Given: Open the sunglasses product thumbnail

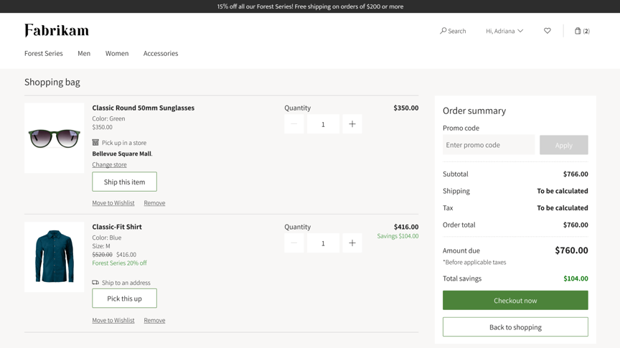Looking at the screenshot, I should tap(54, 138).
